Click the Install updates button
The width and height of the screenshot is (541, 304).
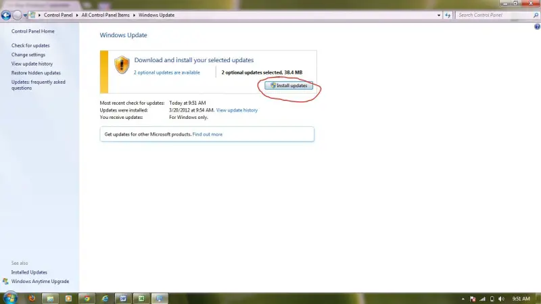click(289, 86)
